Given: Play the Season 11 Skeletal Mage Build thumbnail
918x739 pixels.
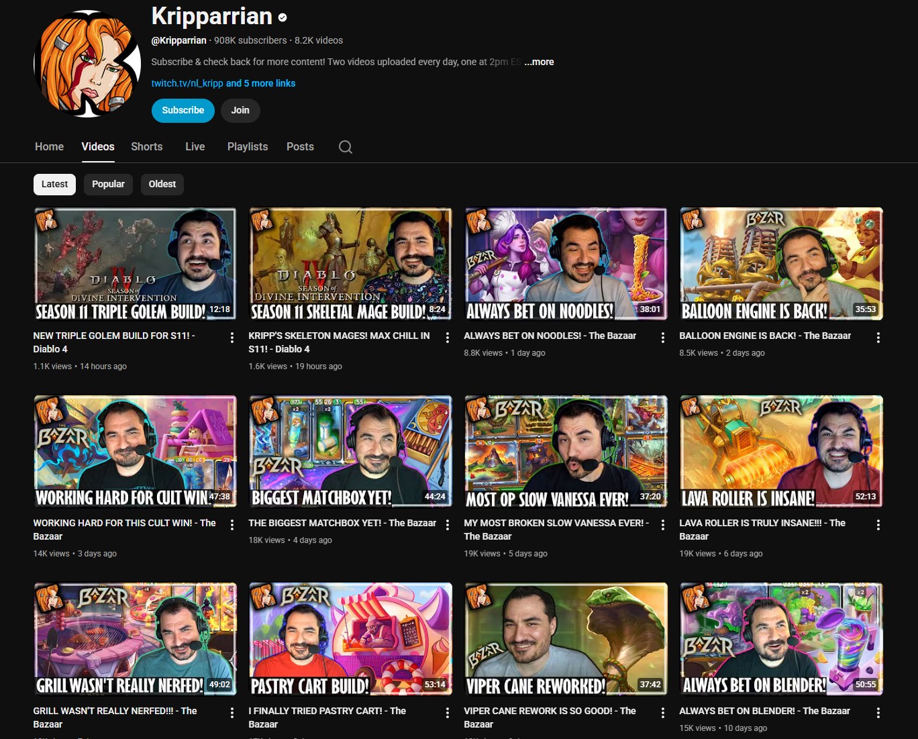Looking at the screenshot, I should coord(350,264).
